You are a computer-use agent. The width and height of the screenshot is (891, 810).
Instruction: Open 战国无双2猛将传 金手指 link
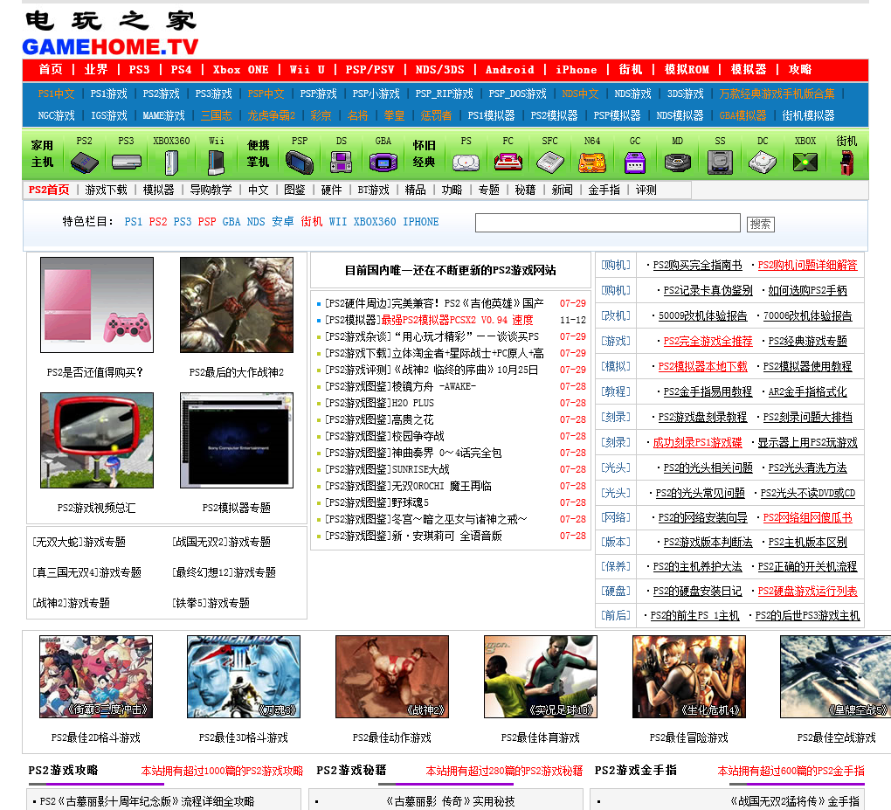pos(794,801)
